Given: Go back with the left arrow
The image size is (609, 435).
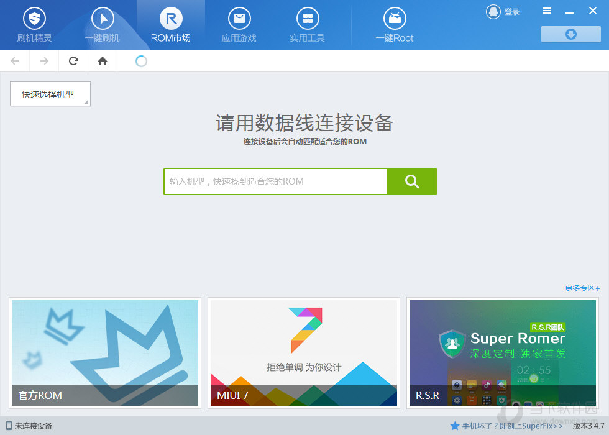Looking at the screenshot, I should (15, 61).
